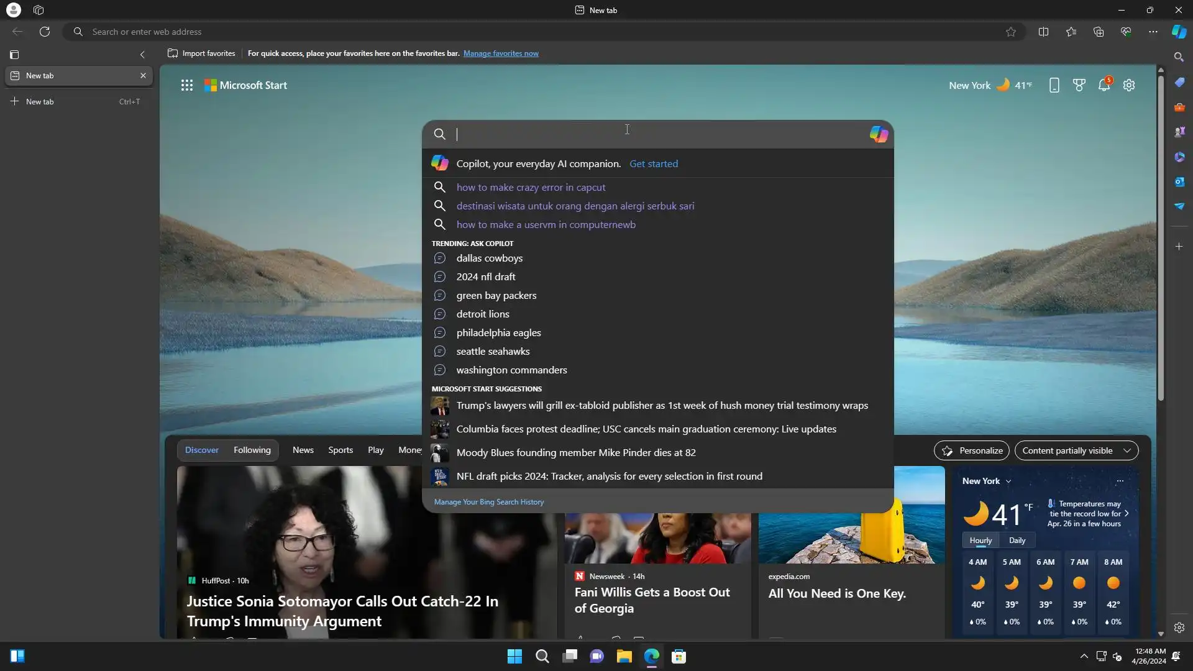Switch the feed to Following
The height and width of the screenshot is (671, 1193).
point(252,450)
